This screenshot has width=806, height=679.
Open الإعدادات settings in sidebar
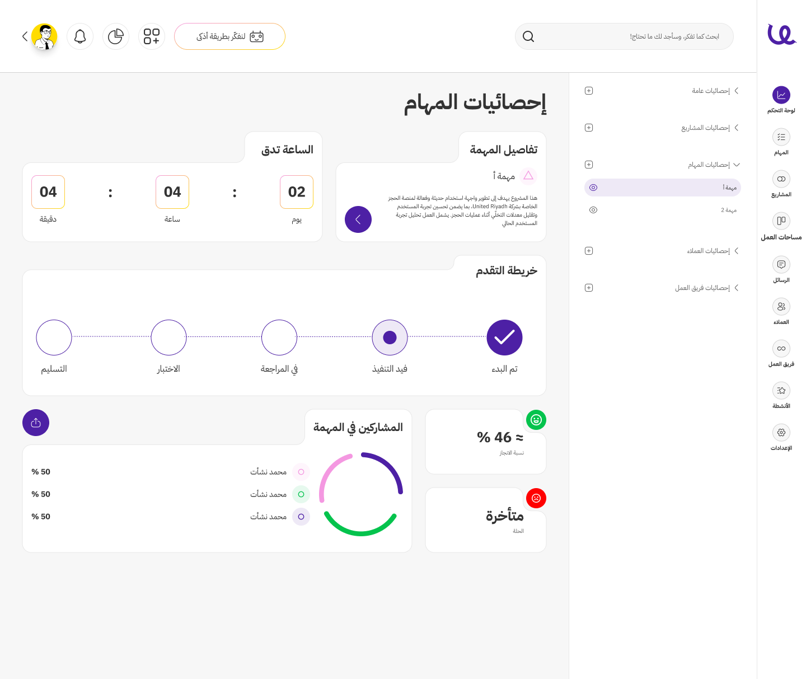[781, 432]
